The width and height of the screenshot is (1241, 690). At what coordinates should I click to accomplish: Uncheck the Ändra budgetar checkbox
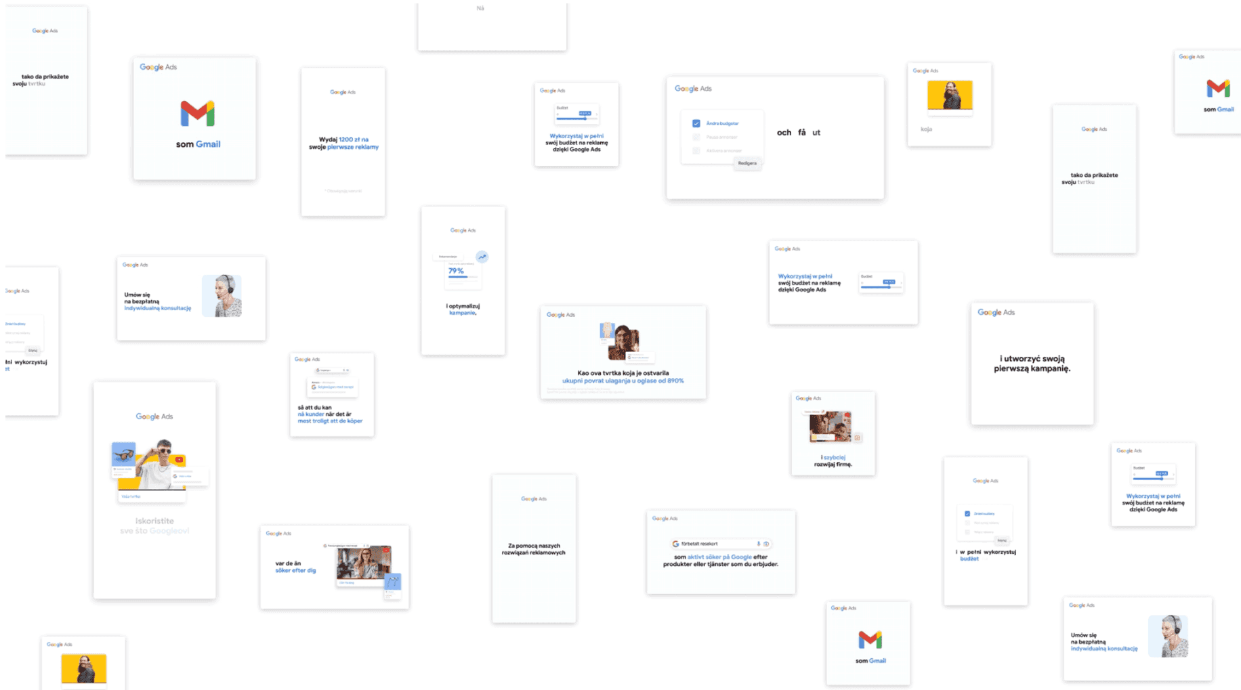tap(696, 123)
